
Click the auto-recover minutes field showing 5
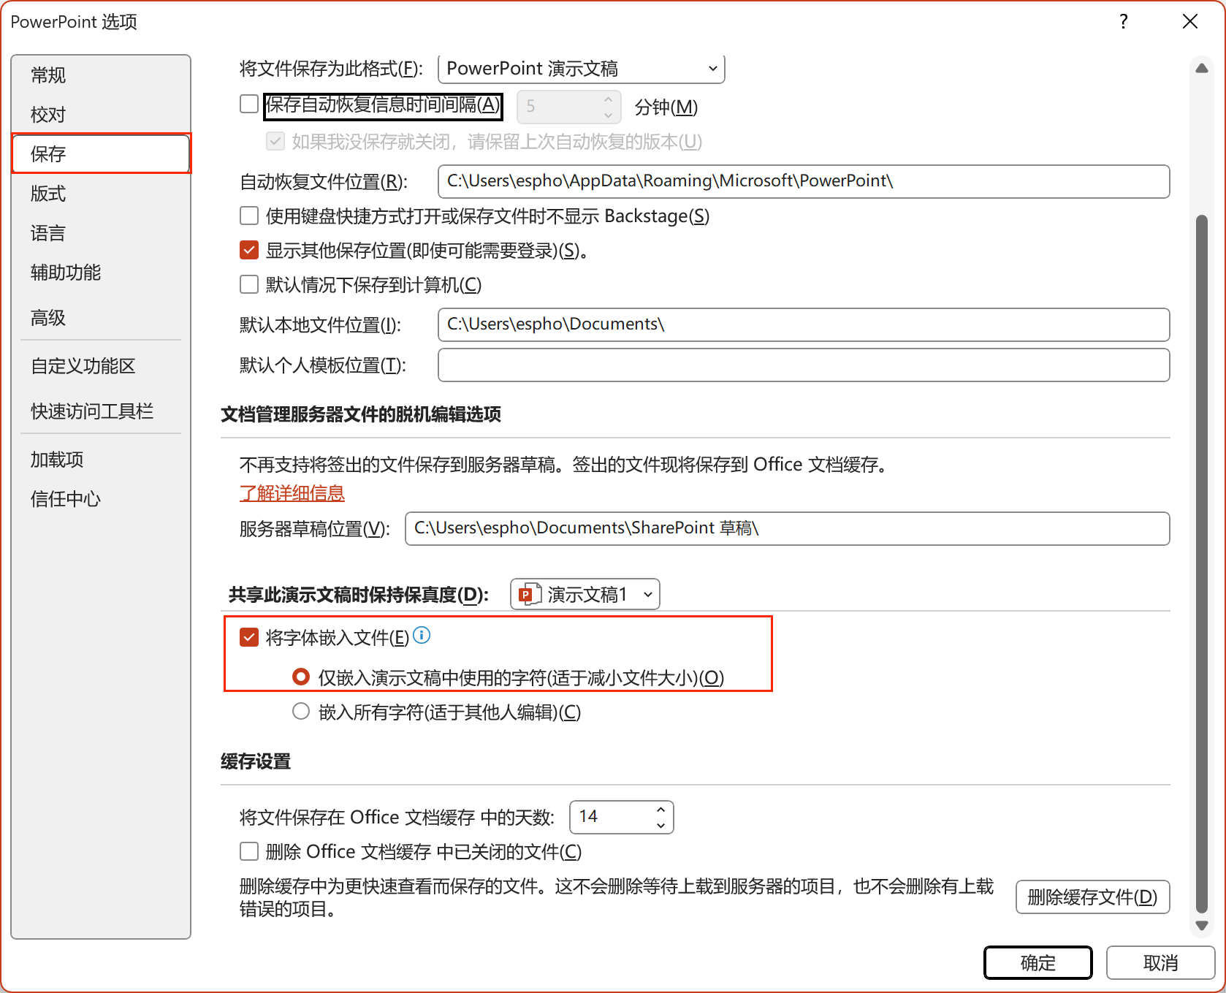[559, 107]
